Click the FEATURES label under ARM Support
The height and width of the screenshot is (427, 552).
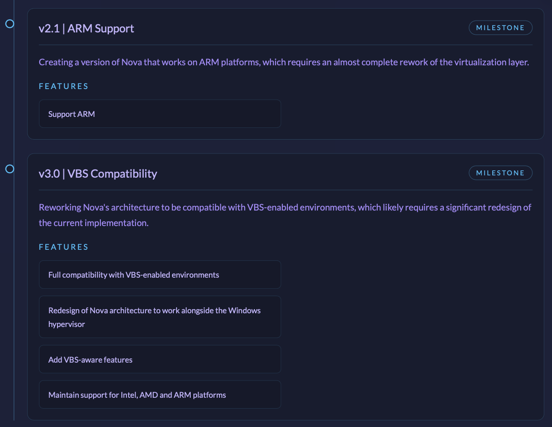63,86
